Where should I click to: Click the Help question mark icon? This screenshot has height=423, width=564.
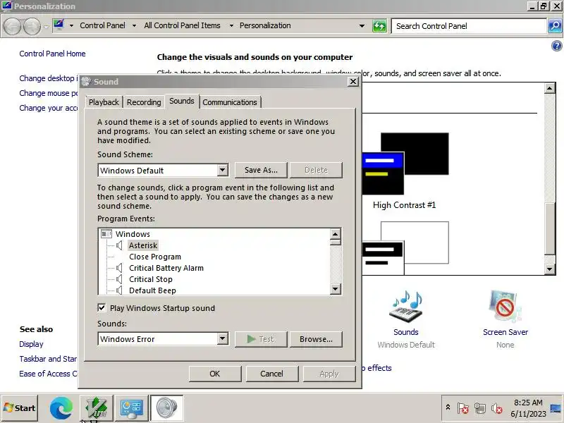pyautogui.click(x=556, y=46)
